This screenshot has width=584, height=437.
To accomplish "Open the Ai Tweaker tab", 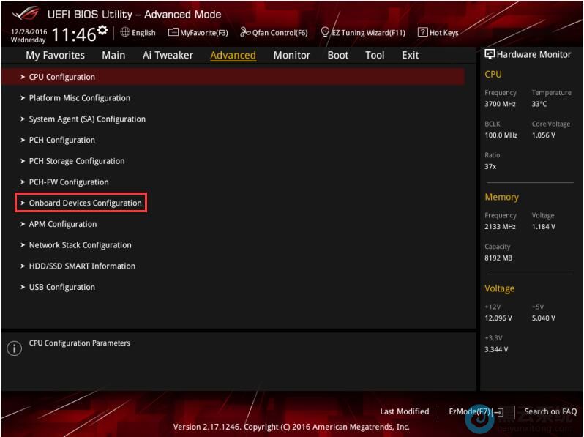I will [168, 55].
